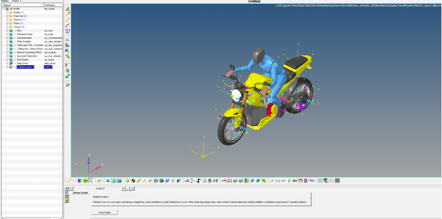Screen dimensions: 442x219
Task: Toggle the lock icon beside Altair Driver
Action: (15, 63)
